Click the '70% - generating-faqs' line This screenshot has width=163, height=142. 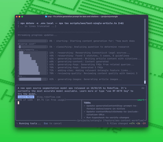[76, 67]
